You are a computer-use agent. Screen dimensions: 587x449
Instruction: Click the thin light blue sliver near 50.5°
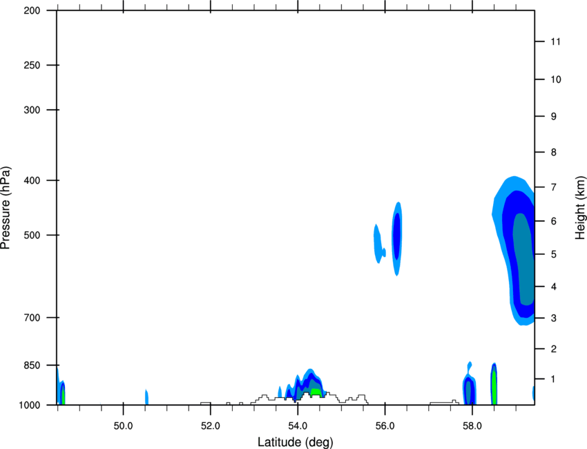point(146,397)
